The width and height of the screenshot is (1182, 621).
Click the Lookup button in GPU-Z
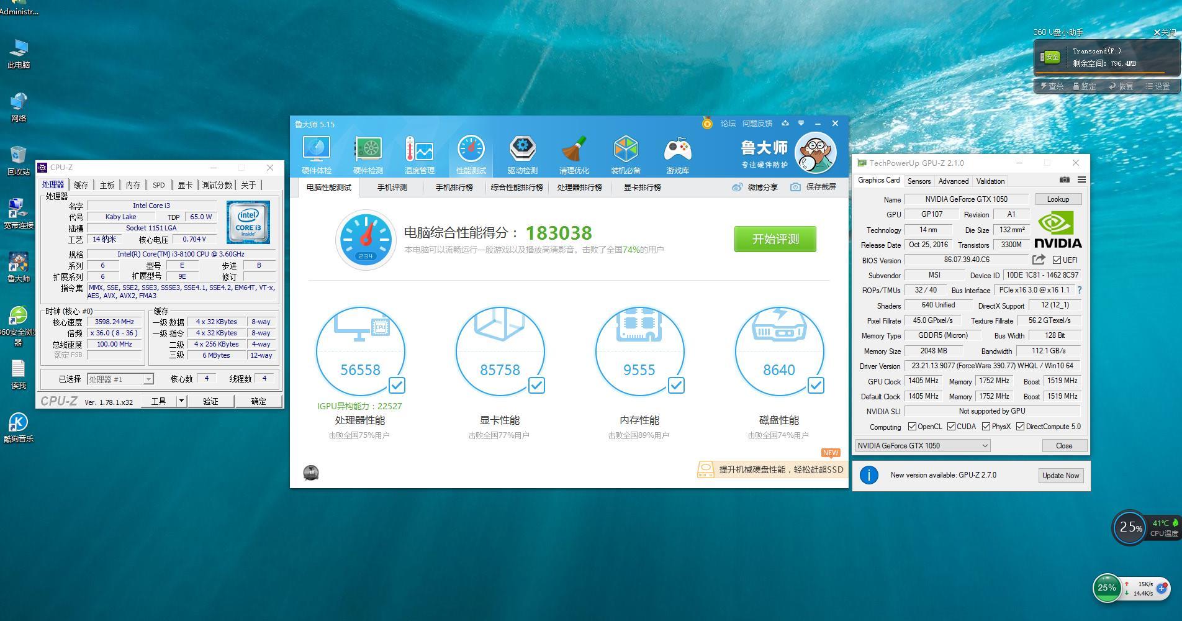[1058, 199]
